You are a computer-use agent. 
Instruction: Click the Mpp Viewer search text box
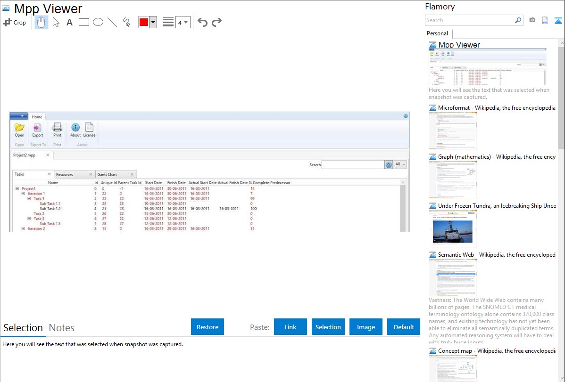pos(353,164)
